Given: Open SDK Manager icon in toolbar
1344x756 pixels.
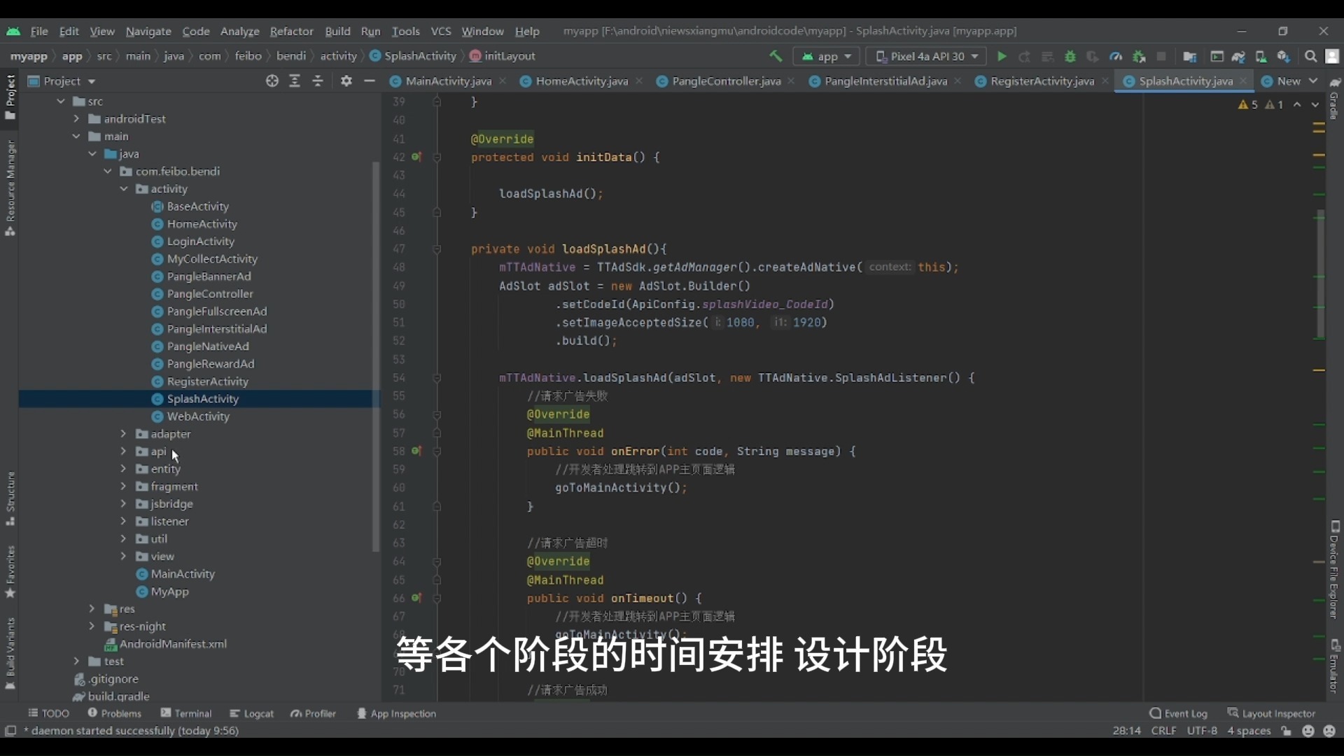Looking at the screenshot, I should [1283, 56].
